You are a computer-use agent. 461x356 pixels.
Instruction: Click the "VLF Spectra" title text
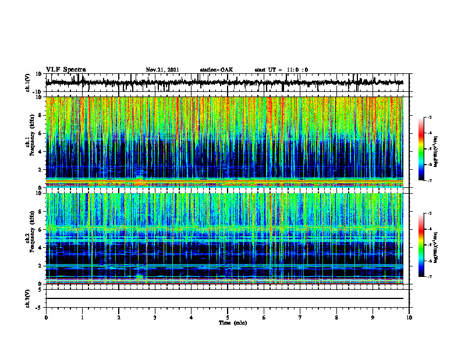tap(66, 70)
